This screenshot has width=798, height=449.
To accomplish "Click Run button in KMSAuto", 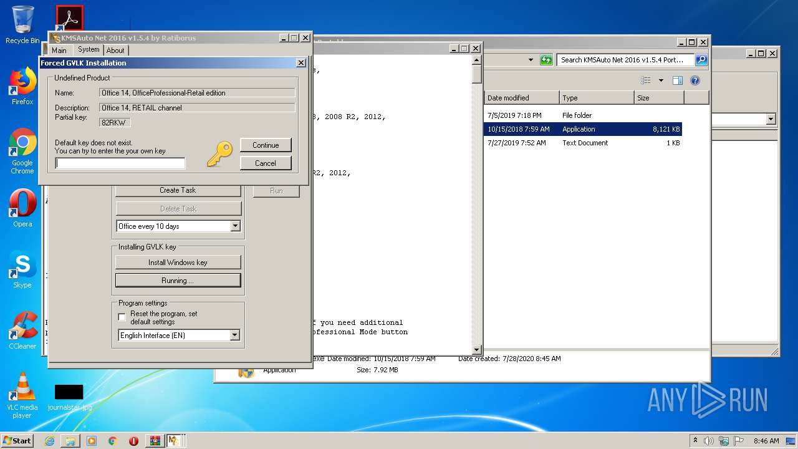I will point(276,191).
